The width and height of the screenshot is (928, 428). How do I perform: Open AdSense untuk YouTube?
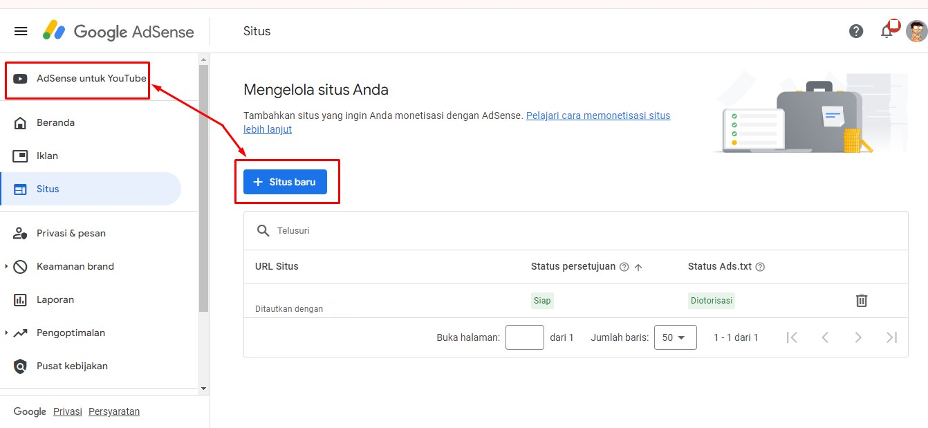[92, 79]
